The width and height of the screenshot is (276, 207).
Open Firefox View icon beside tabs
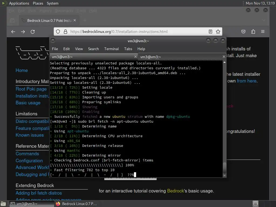click(x=12, y=20)
